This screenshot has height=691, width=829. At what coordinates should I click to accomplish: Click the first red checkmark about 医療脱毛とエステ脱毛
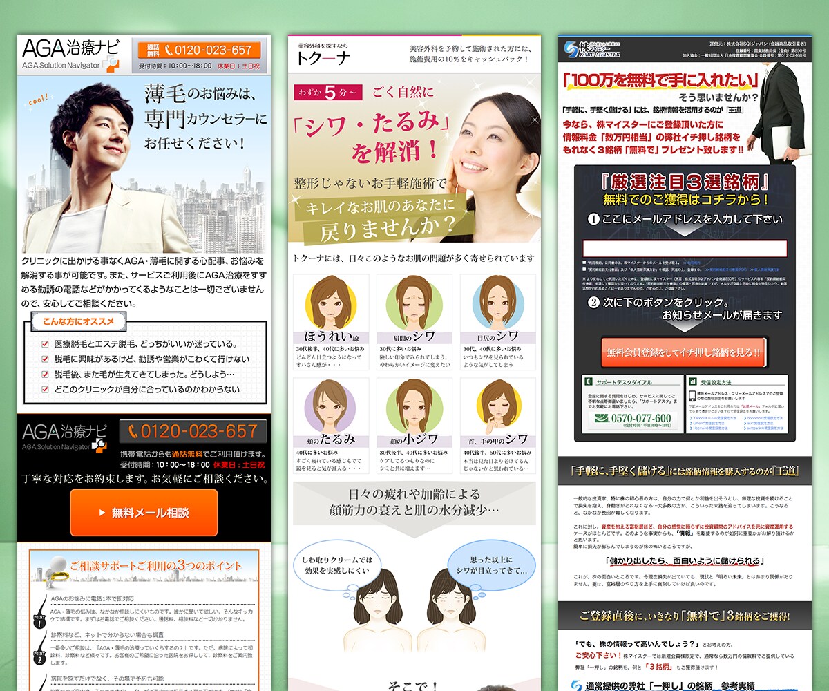click(45, 343)
